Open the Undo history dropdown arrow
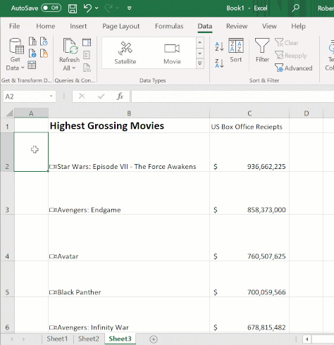The width and height of the screenshot is (334, 345). click(97, 8)
